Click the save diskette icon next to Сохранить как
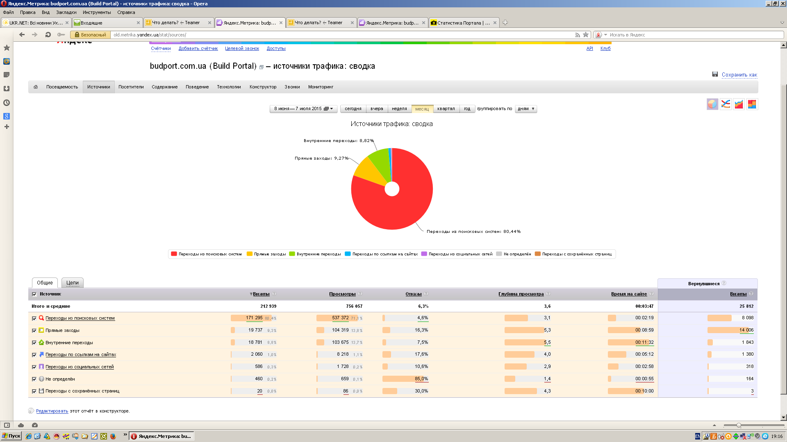Image resolution: width=787 pixels, height=442 pixels. [x=715, y=74]
